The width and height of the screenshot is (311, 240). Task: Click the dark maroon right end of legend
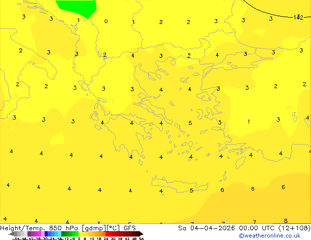pos(141,234)
